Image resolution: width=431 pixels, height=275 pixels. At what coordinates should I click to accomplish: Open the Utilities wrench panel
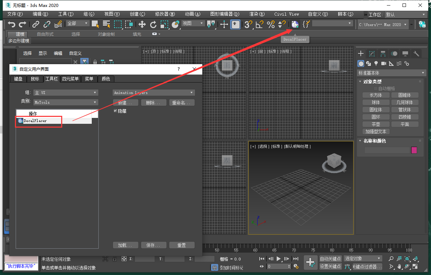pyautogui.click(x=416, y=53)
